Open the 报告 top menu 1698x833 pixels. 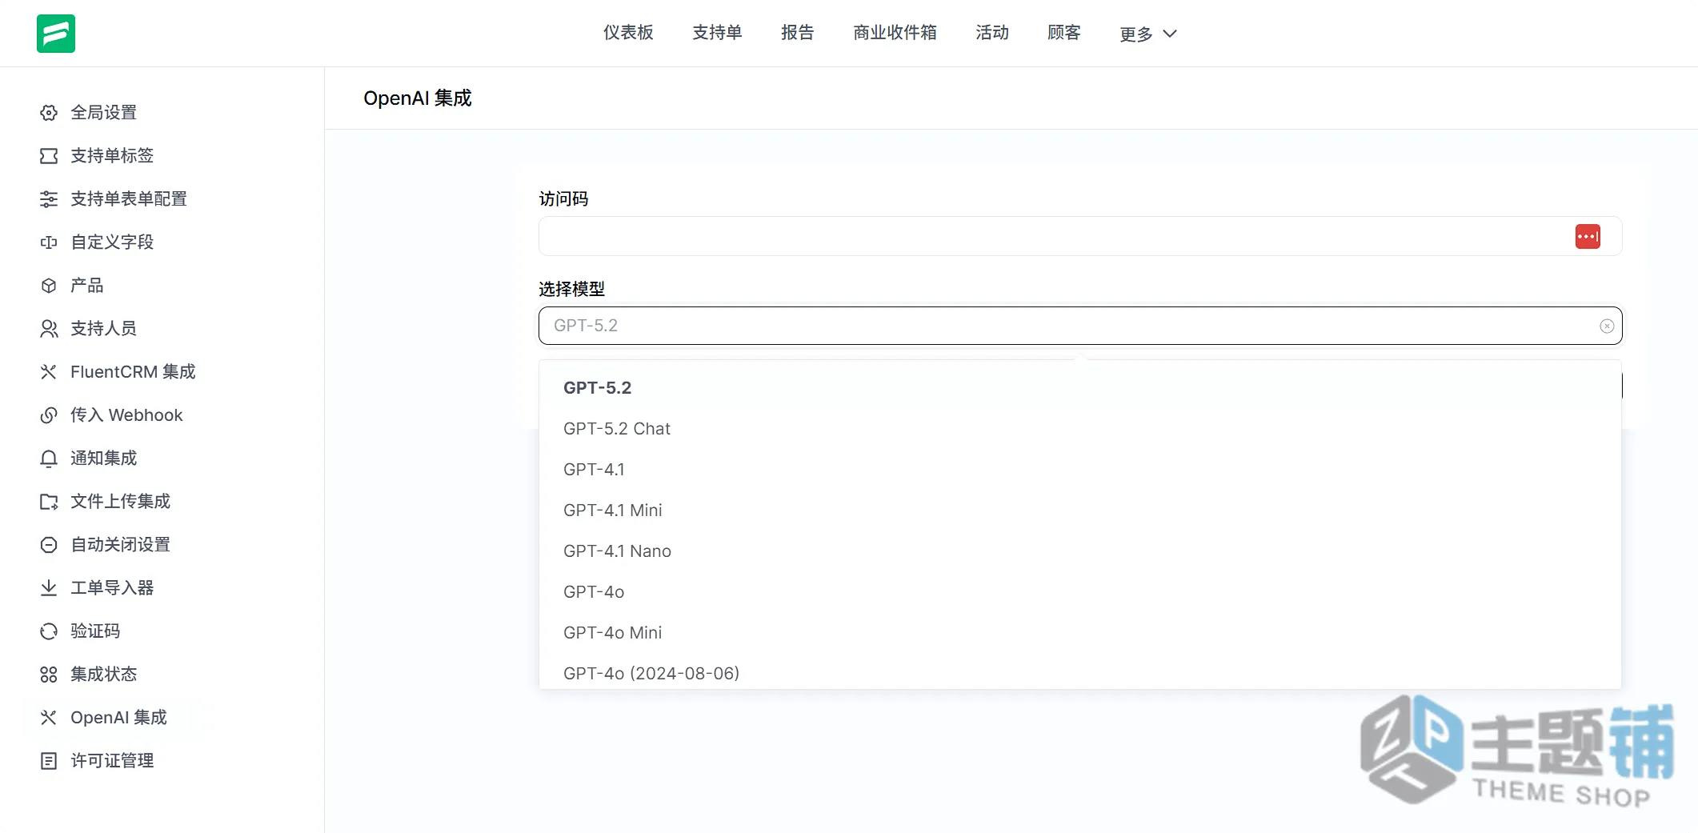pyautogui.click(x=798, y=33)
